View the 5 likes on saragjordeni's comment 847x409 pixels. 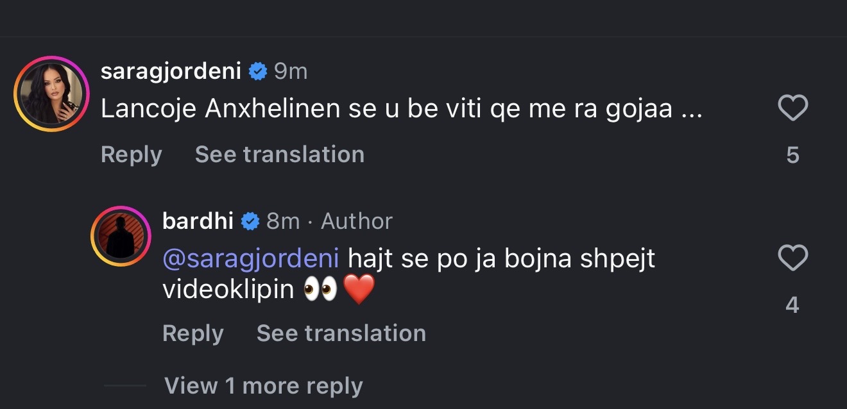pos(792,155)
